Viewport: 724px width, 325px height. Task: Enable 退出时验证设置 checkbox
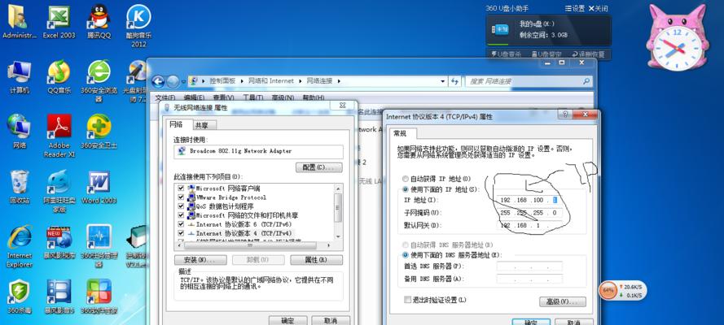point(407,300)
